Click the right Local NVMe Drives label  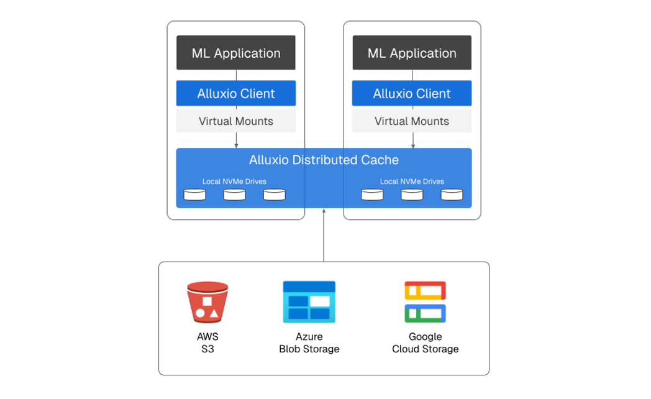pyautogui.click(x=412, y=181)
